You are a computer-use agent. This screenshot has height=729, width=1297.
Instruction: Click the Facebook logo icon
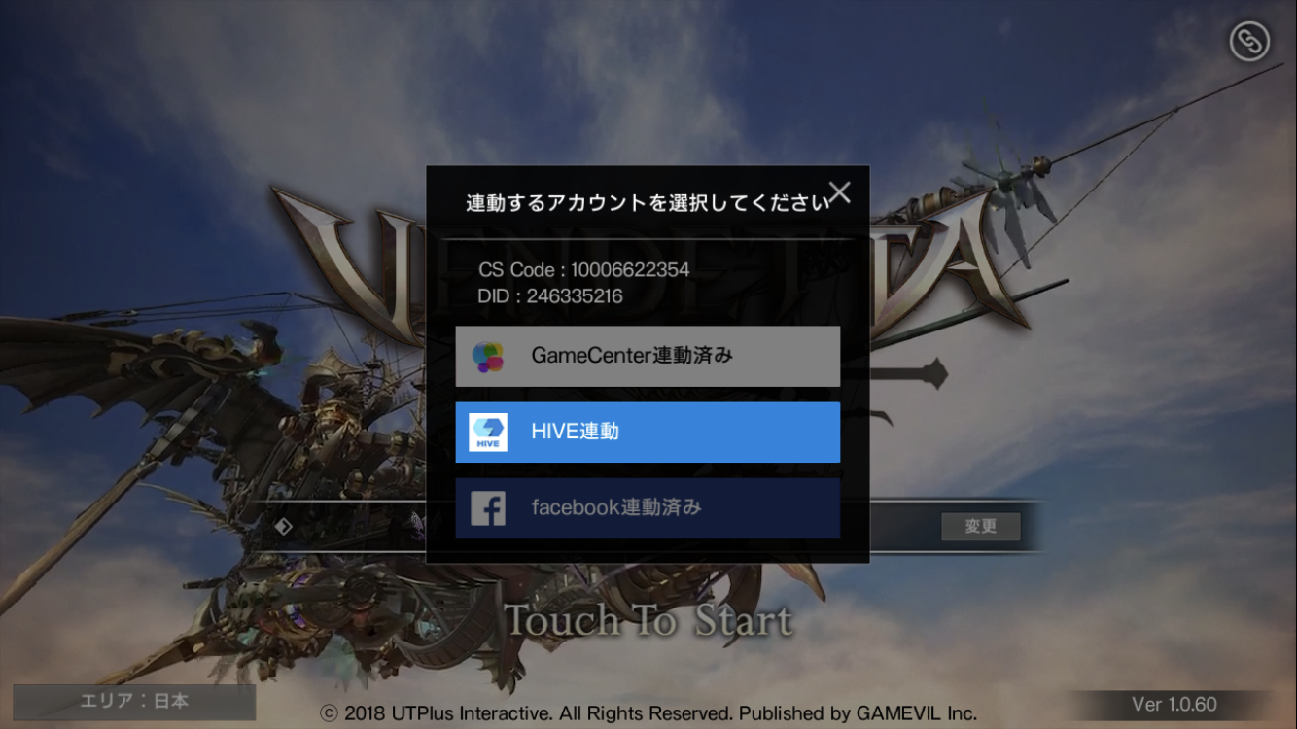pyautogui.click(x=488, y=508)
